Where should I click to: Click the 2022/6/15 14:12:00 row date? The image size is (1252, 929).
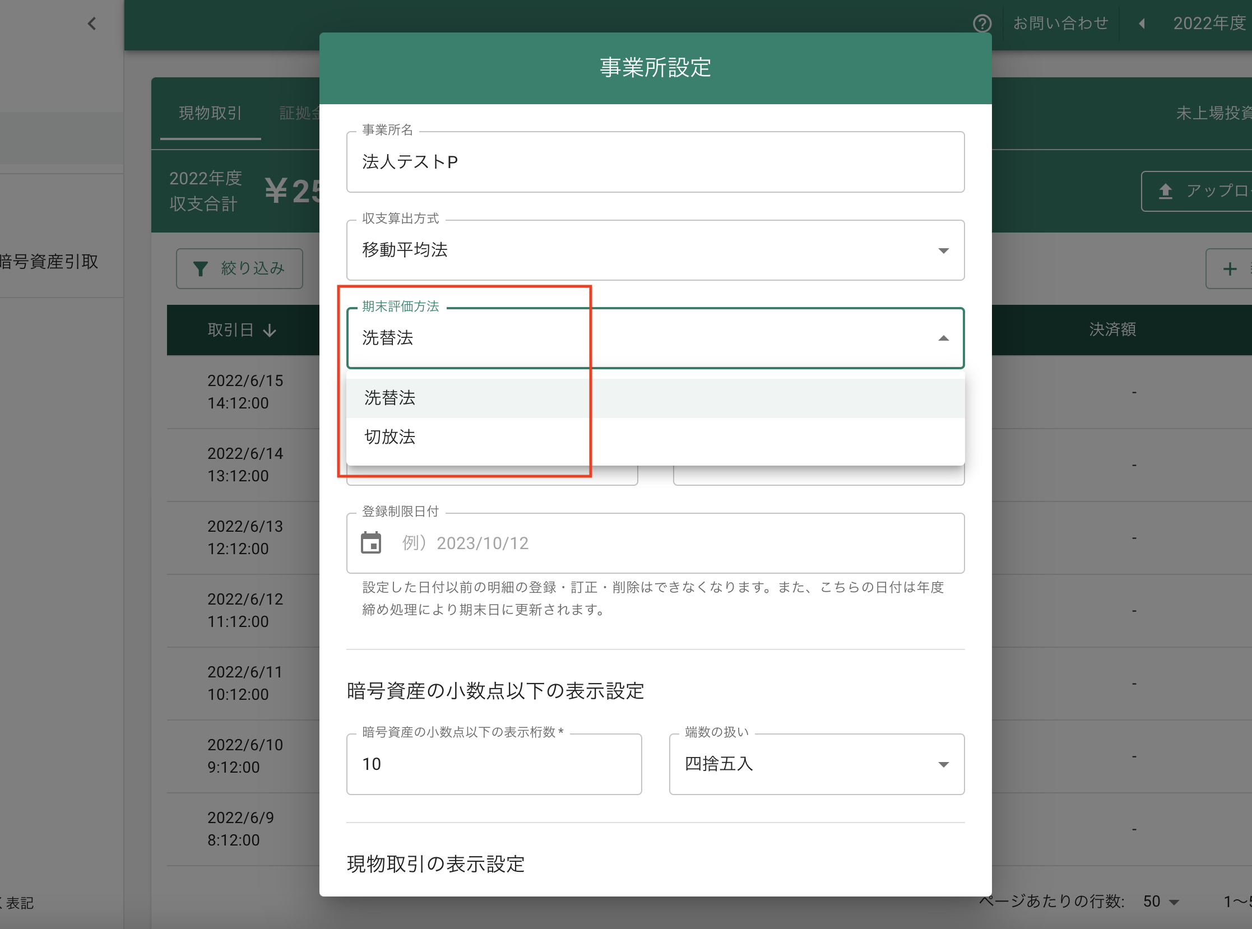(x=245, y=392)
